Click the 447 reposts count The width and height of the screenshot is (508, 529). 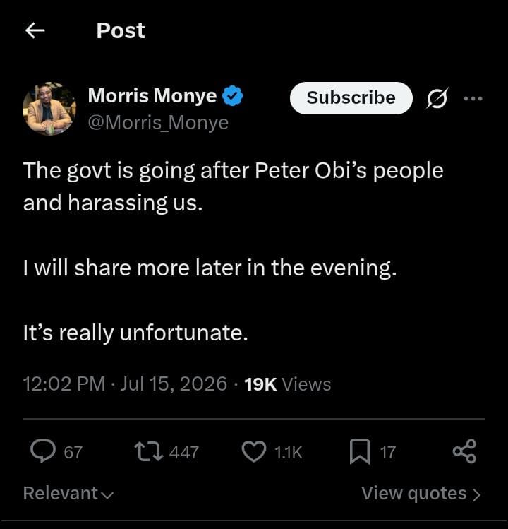pyautogui.click(x=184, y=453)
